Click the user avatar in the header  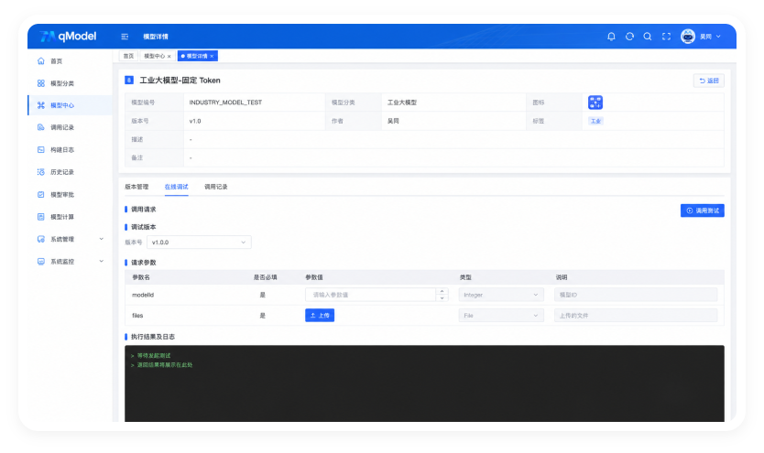(687, 37)
